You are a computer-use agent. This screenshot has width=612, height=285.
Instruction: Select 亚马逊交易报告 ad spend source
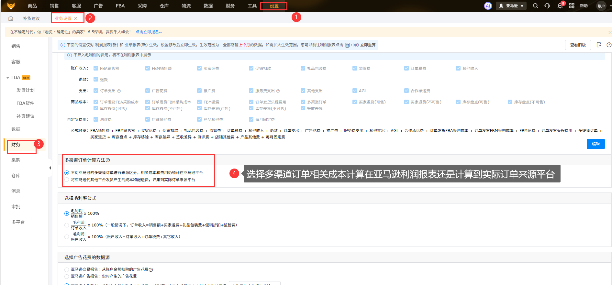pos(67,269)
